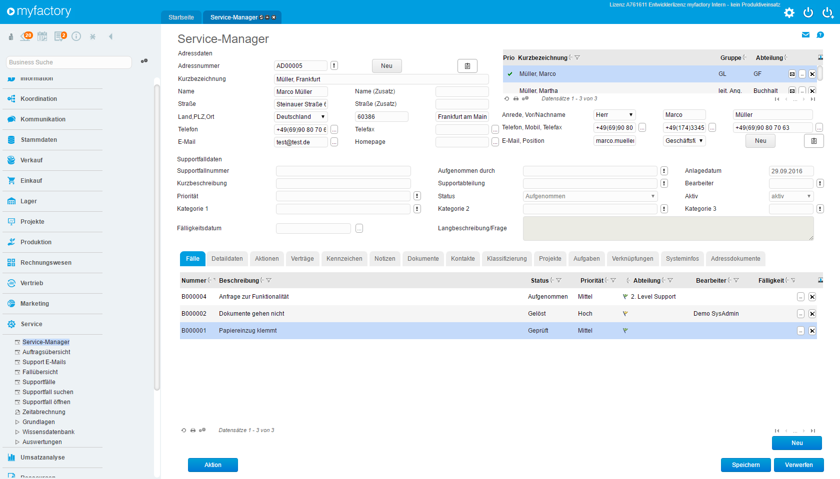Delete case B000002 using its X icon
This screenshot has height=479, width=840.
(812, 314)
